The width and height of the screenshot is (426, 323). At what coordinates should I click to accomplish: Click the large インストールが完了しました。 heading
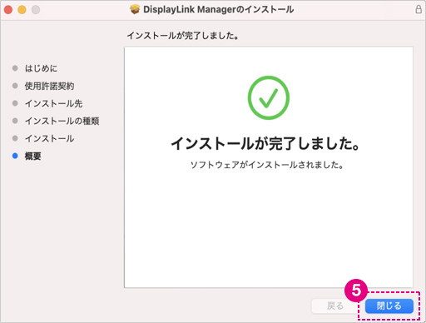click(x=265, y=143)
